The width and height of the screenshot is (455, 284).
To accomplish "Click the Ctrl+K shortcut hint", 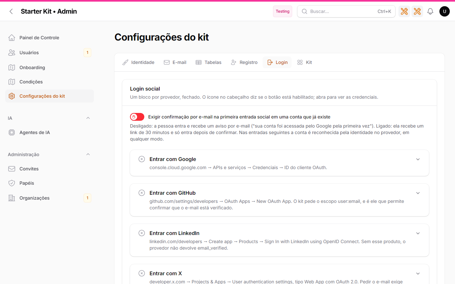I will 384,11.
